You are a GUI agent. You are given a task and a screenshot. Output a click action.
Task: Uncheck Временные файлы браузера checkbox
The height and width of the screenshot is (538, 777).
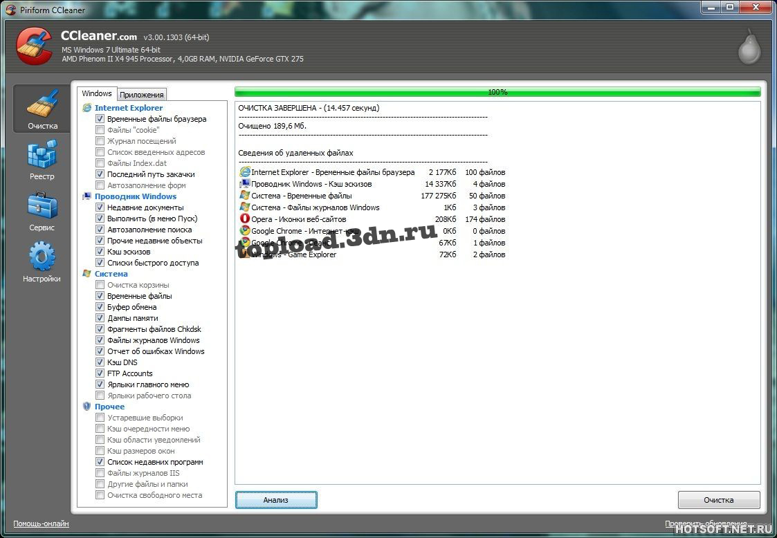100,119
